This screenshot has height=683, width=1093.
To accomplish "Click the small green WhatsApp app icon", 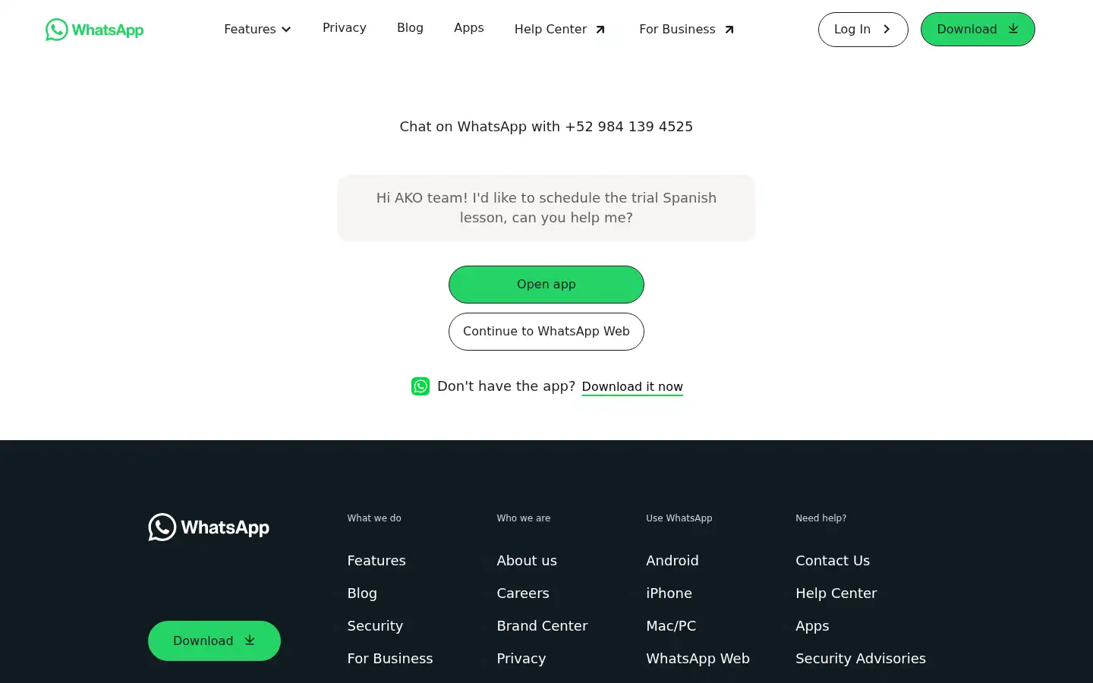I will coord(421,386).
